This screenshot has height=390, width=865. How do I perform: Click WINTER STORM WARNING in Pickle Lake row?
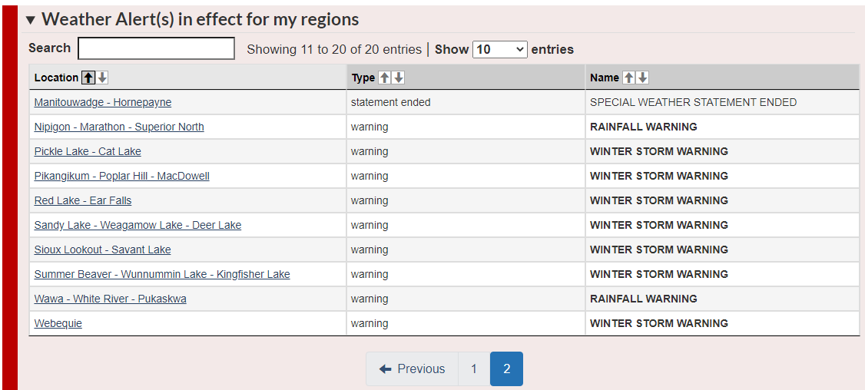659,152
